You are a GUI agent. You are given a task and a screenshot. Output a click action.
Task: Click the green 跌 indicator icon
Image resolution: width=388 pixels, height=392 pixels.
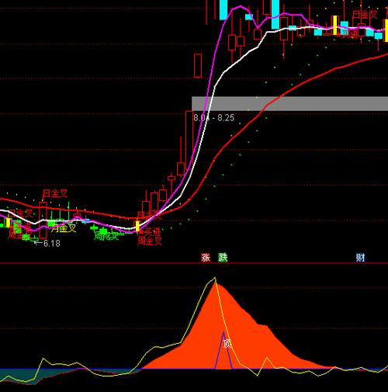click(223, 258)
